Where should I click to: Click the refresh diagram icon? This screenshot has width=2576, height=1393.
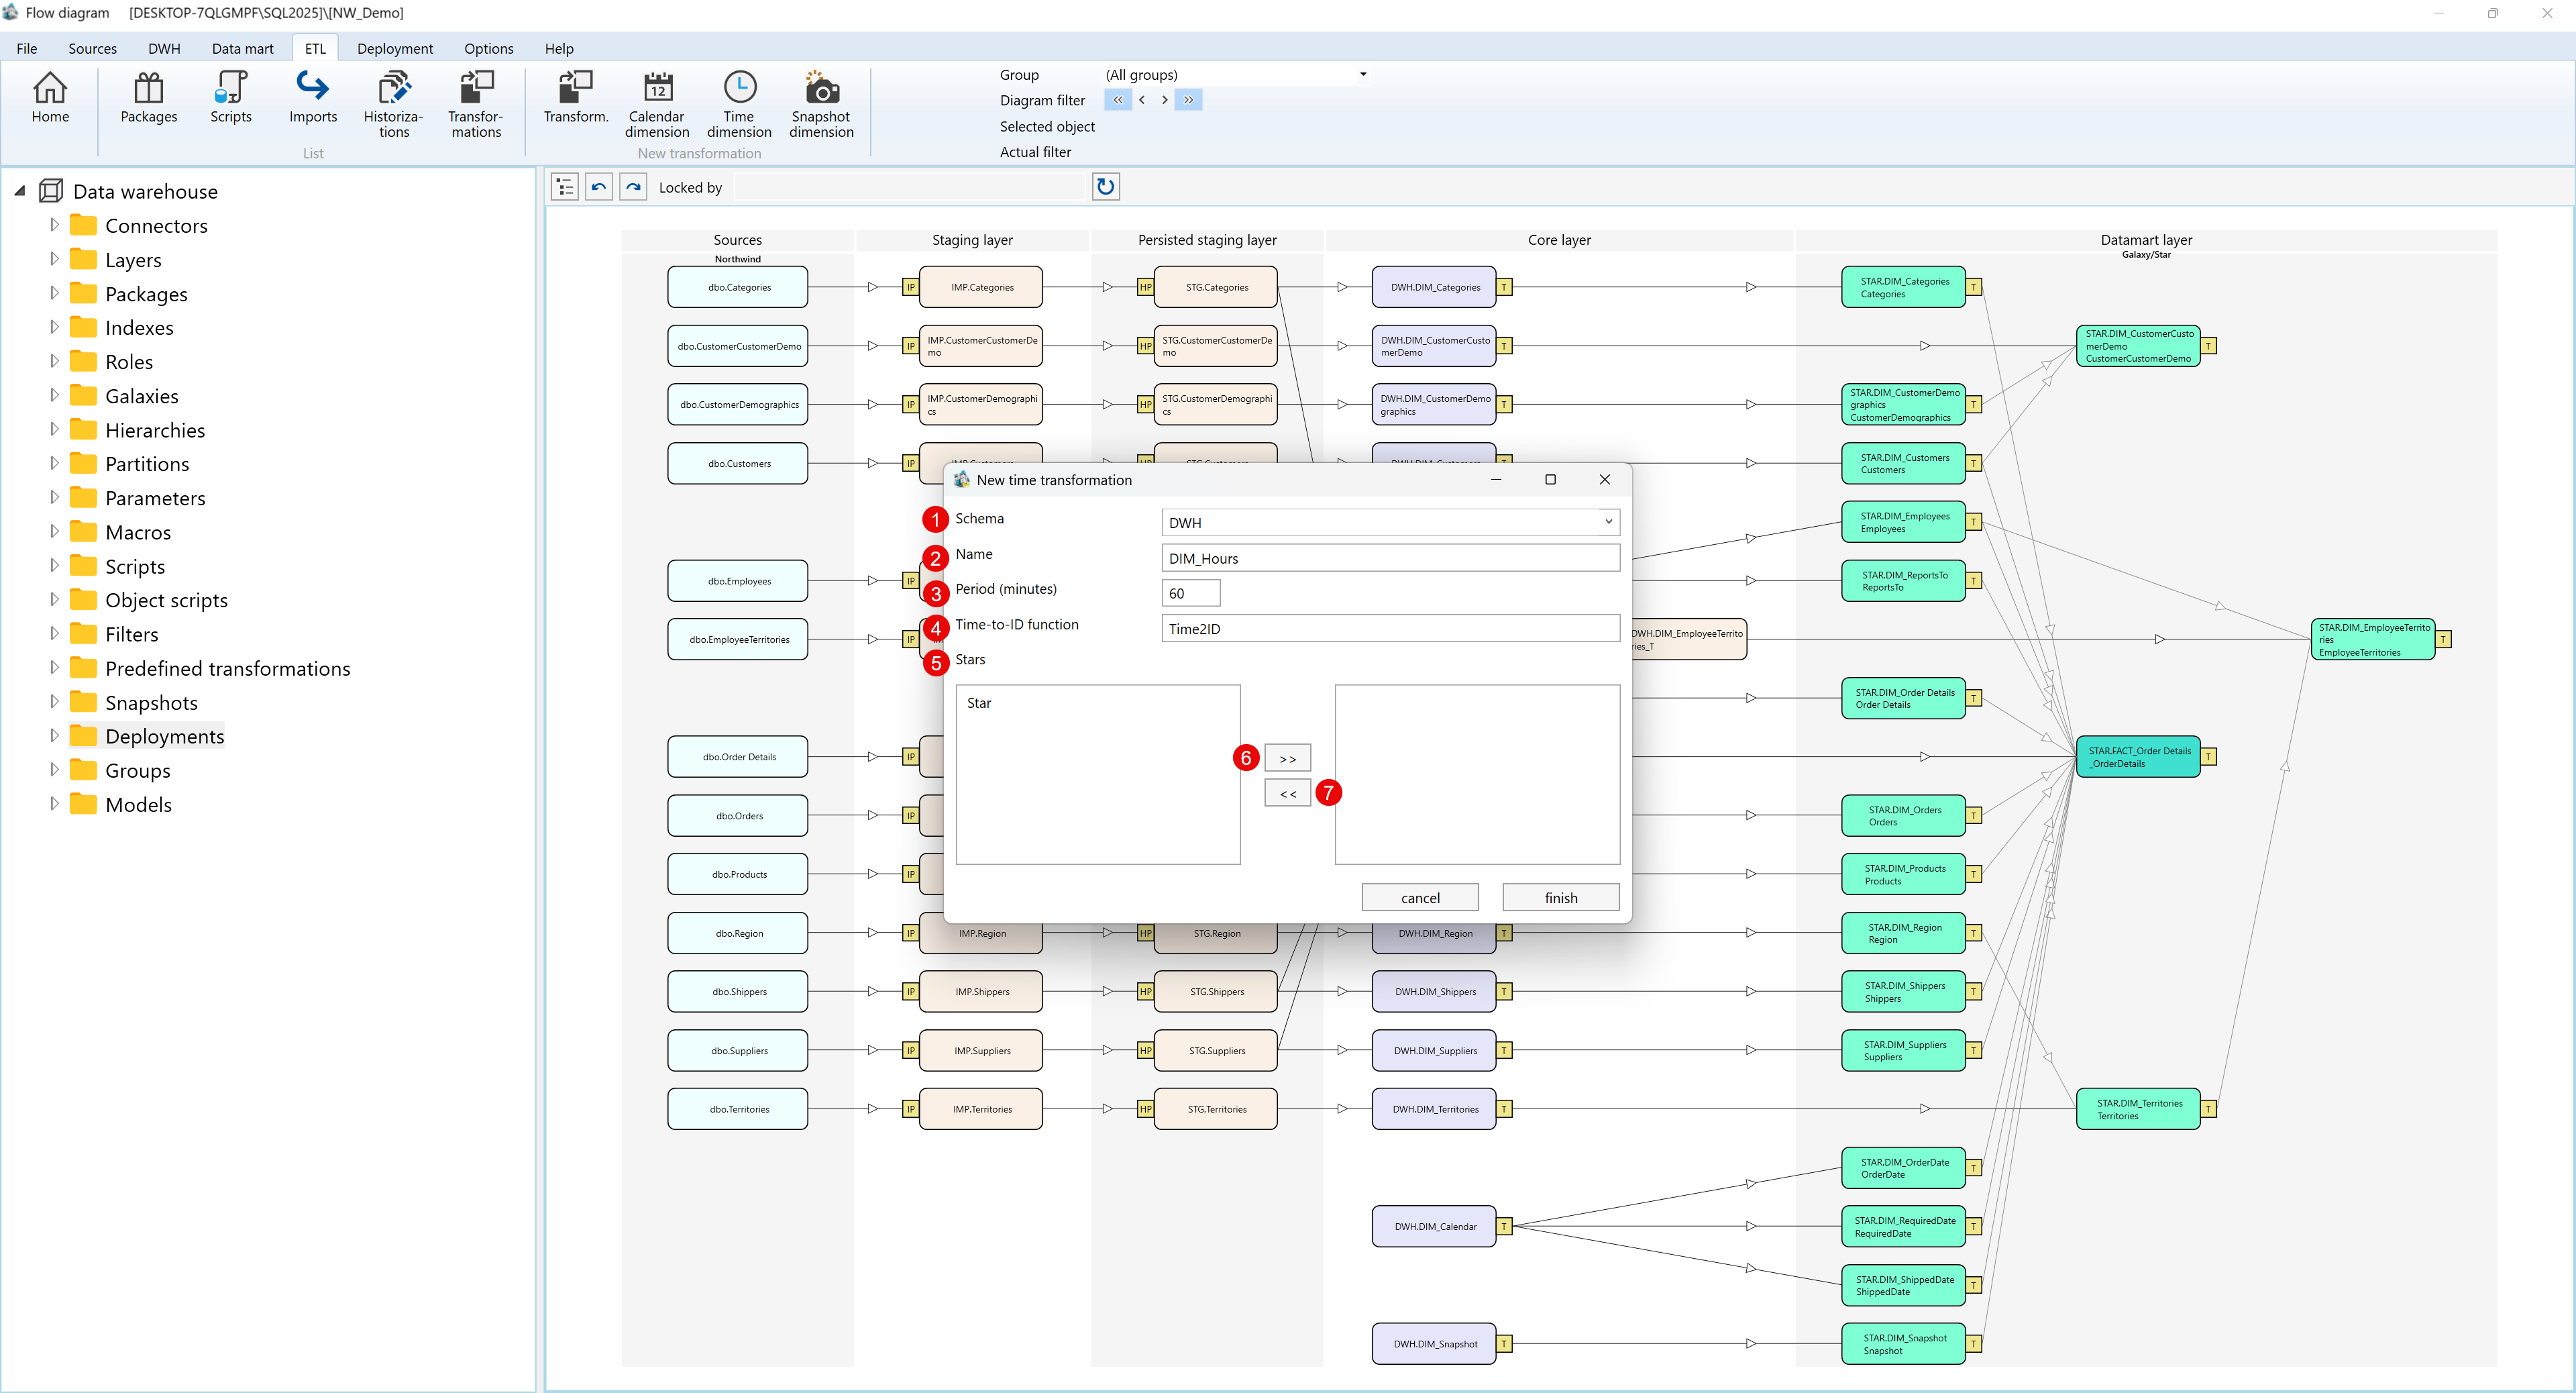tap(1105, 187)
